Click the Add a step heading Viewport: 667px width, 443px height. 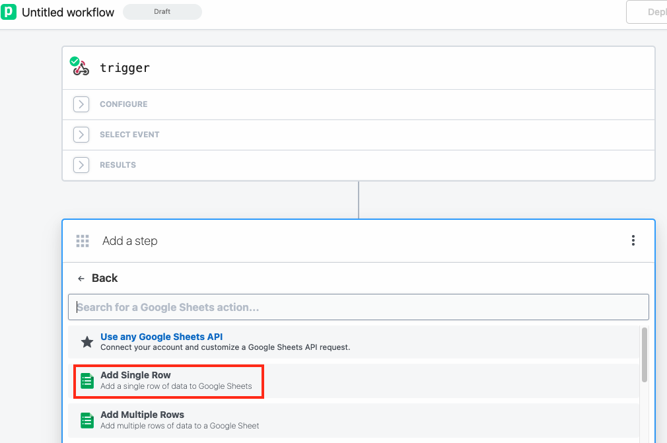tap(129, 241)
